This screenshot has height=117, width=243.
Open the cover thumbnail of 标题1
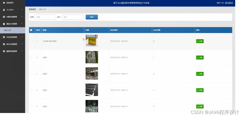click(x=92, y=57)
